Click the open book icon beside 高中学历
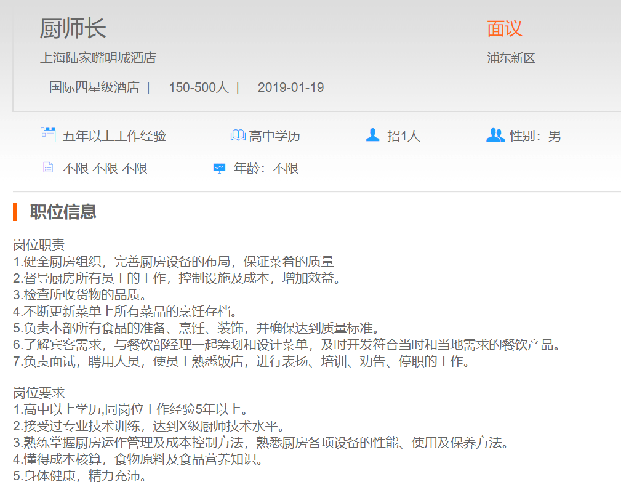 click(238, 135)
